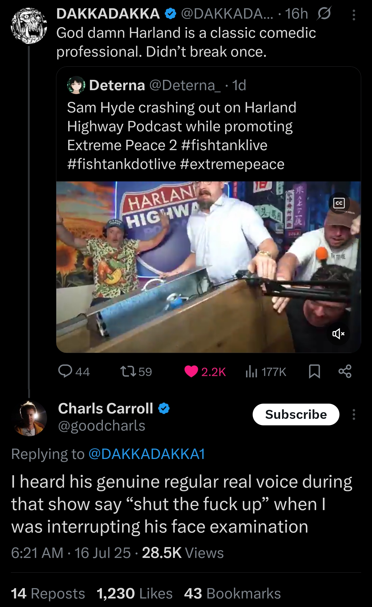Tap the share icon on DAKKADAKKA's post
The image size is (372, 607).
point(345,372)
